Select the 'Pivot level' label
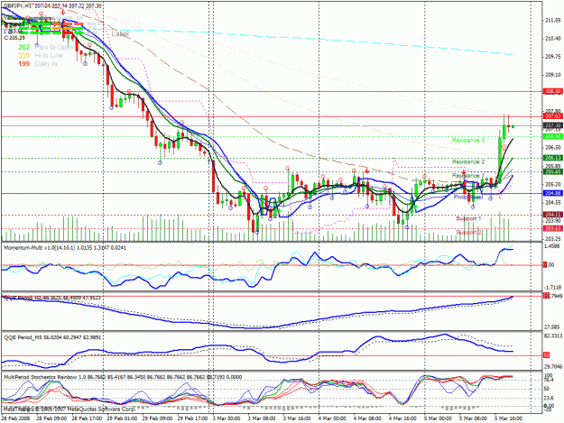The width and height of the screenshot is (564, 423). (x=468, y=197)
